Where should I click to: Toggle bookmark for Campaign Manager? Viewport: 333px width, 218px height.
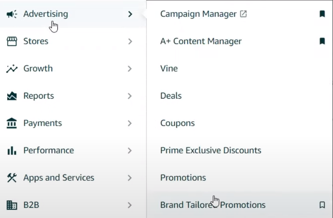pos(322,14)
